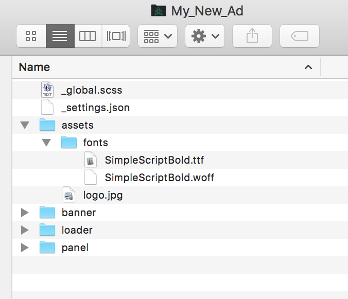Click the panel folder icon
The image size is (348, 299).
coord(47,247)
